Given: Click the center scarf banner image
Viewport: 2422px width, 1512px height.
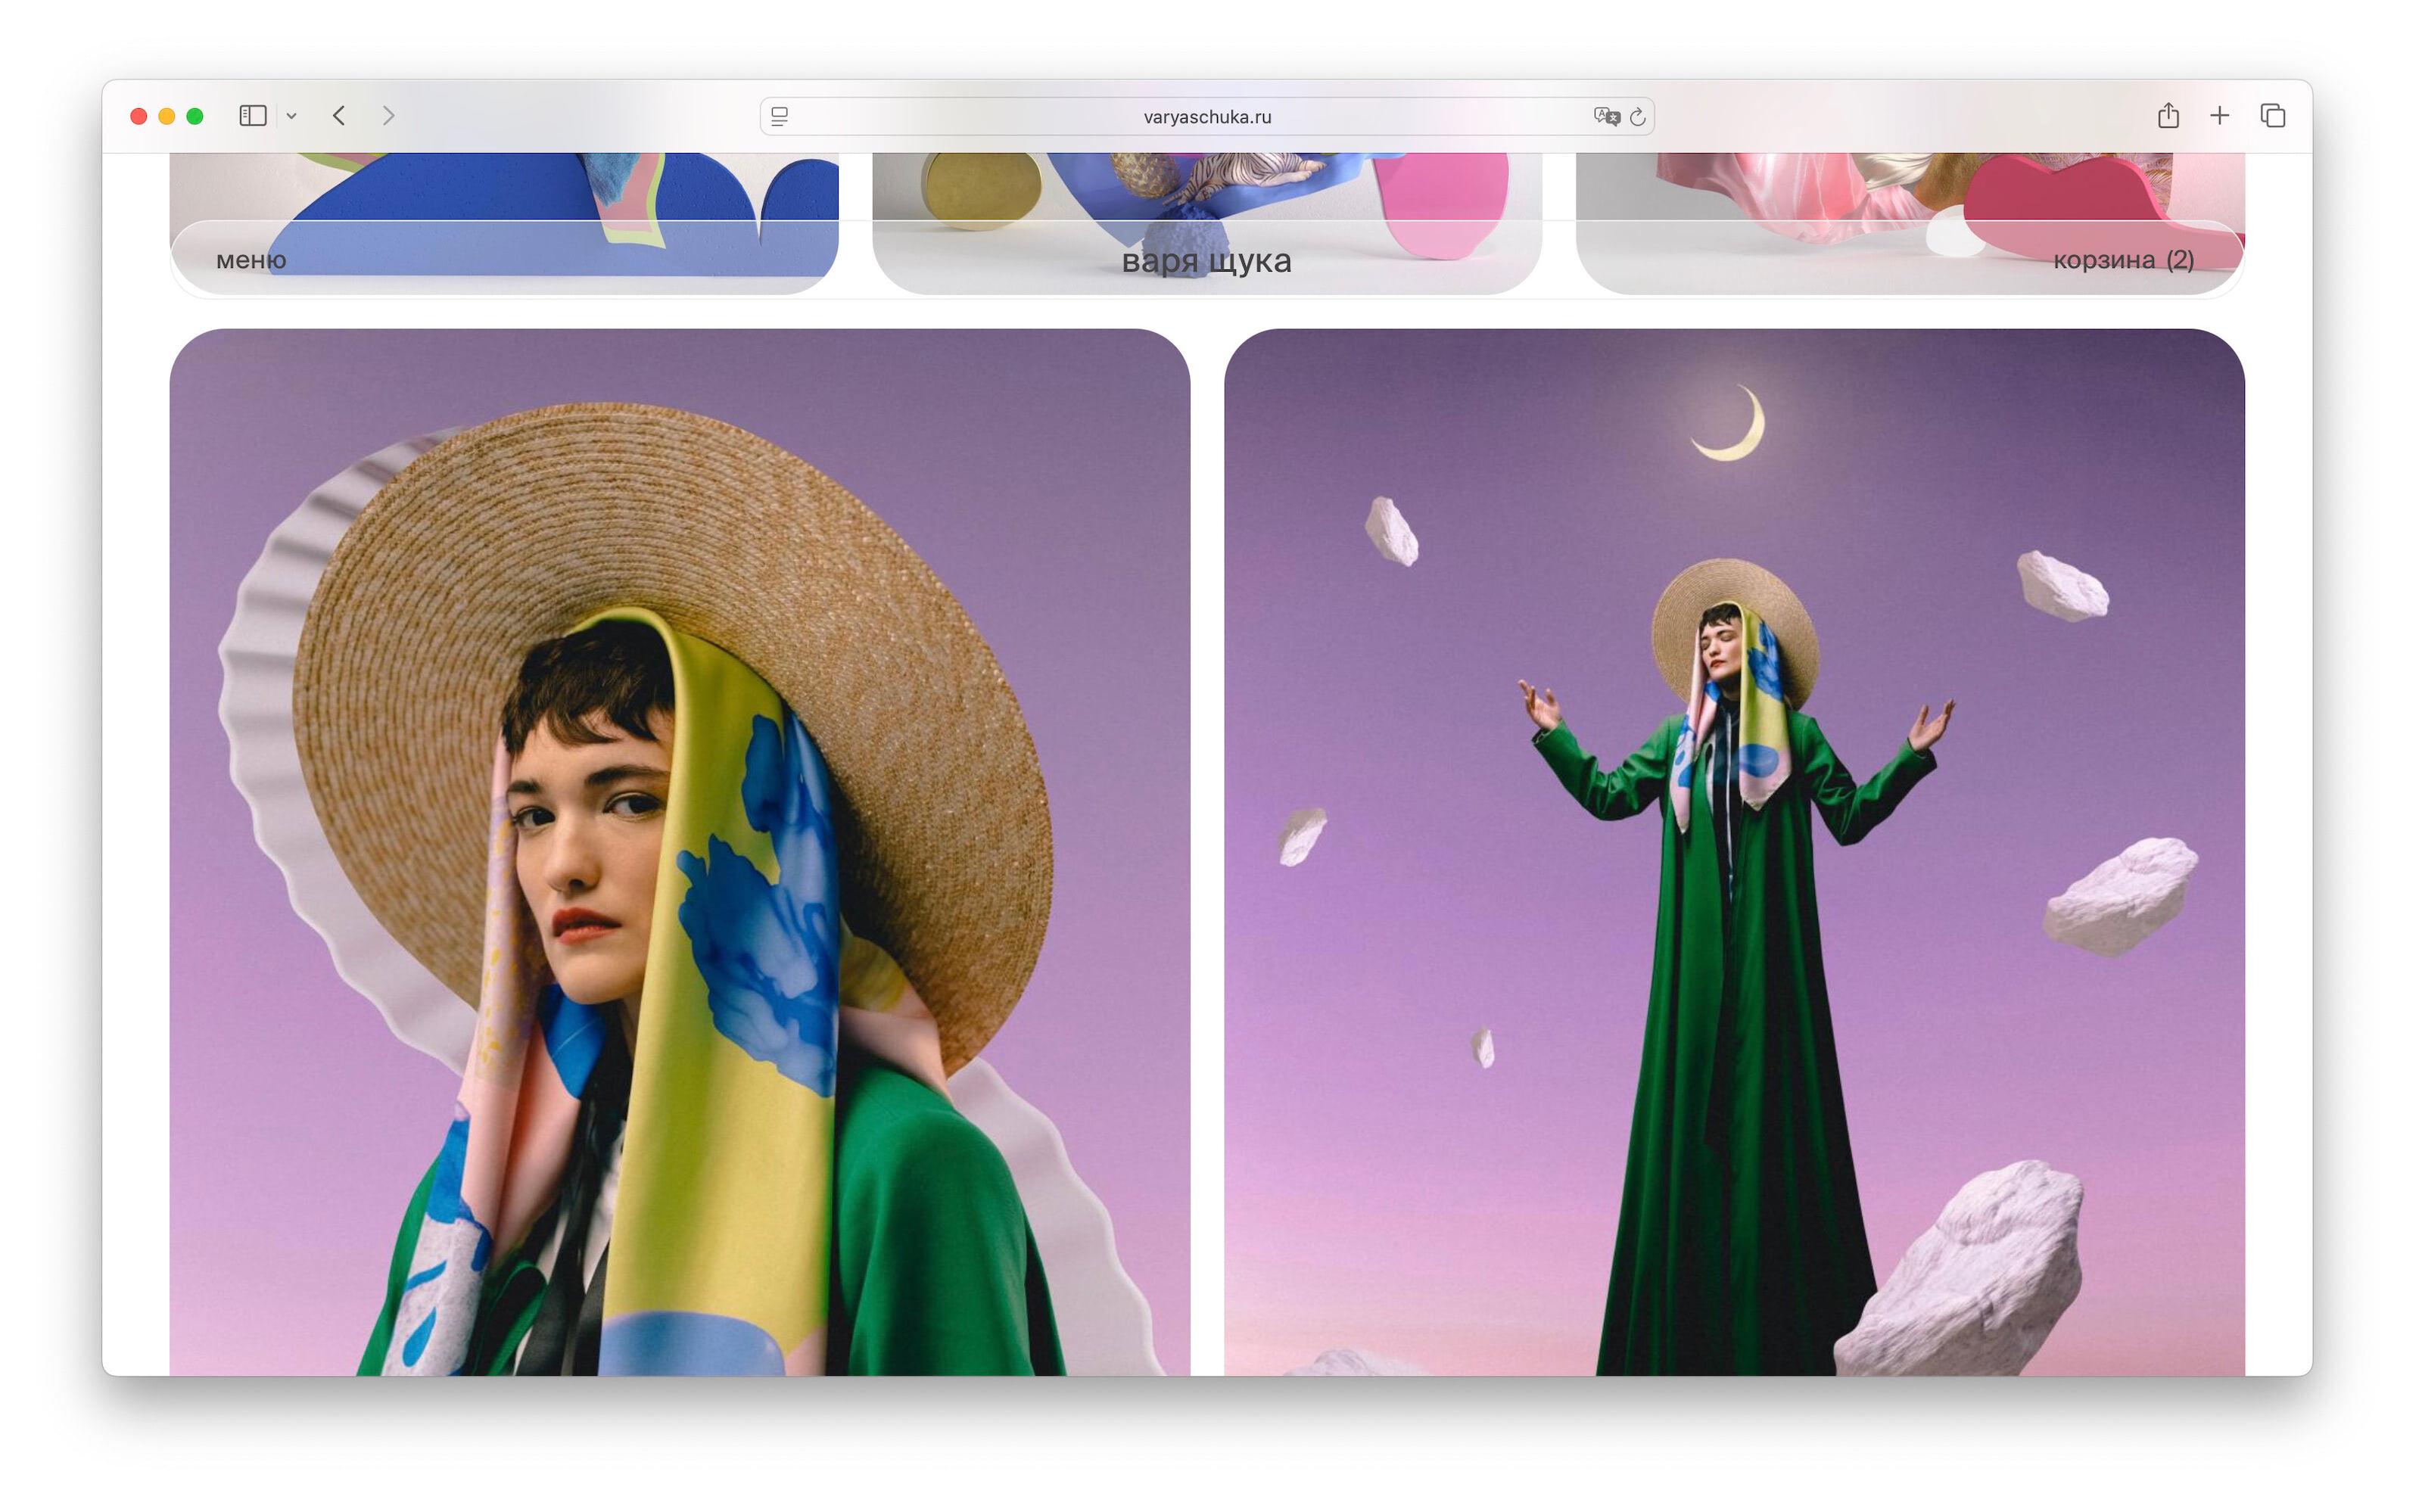Looking at the screenshot, I should [x=1206, y=185].
